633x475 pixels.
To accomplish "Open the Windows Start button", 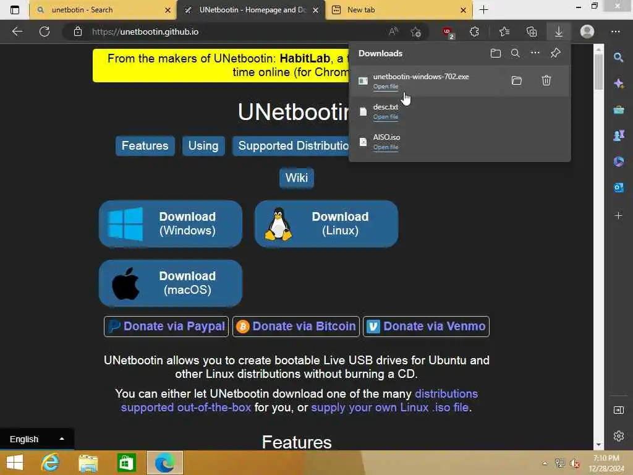I will pos(15,463).
